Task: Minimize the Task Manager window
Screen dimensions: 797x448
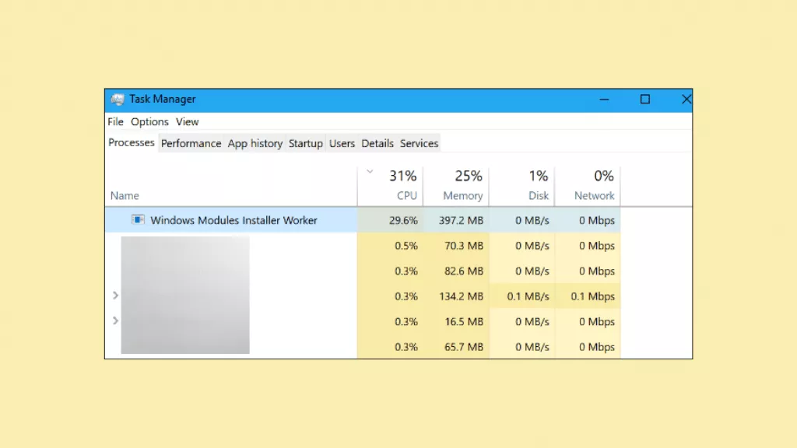Action: coord(604,100)
